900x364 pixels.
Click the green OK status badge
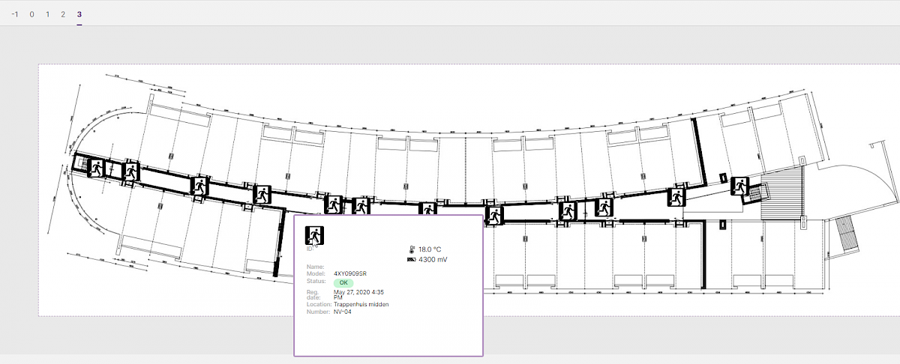[x=343, y=282]
